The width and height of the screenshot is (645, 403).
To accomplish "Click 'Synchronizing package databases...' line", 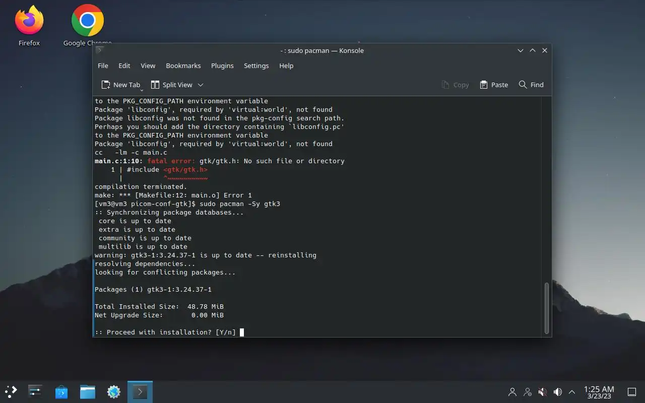I will [169, 212].
